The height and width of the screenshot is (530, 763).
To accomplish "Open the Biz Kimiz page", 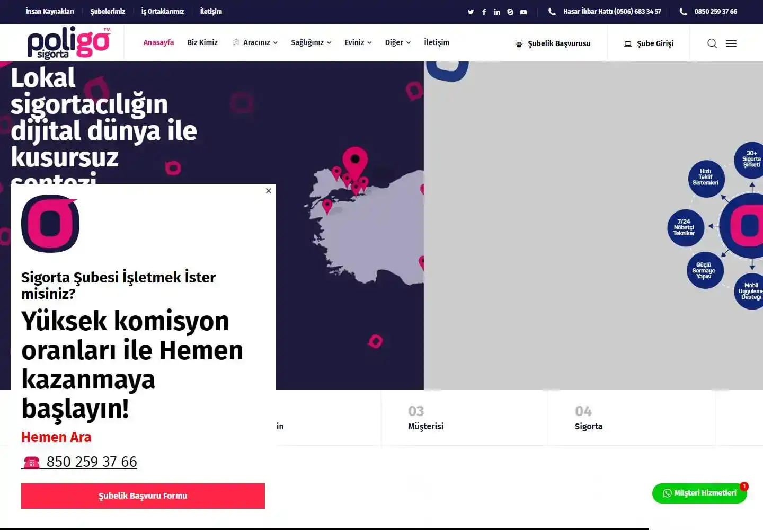I will pos(202,42).
